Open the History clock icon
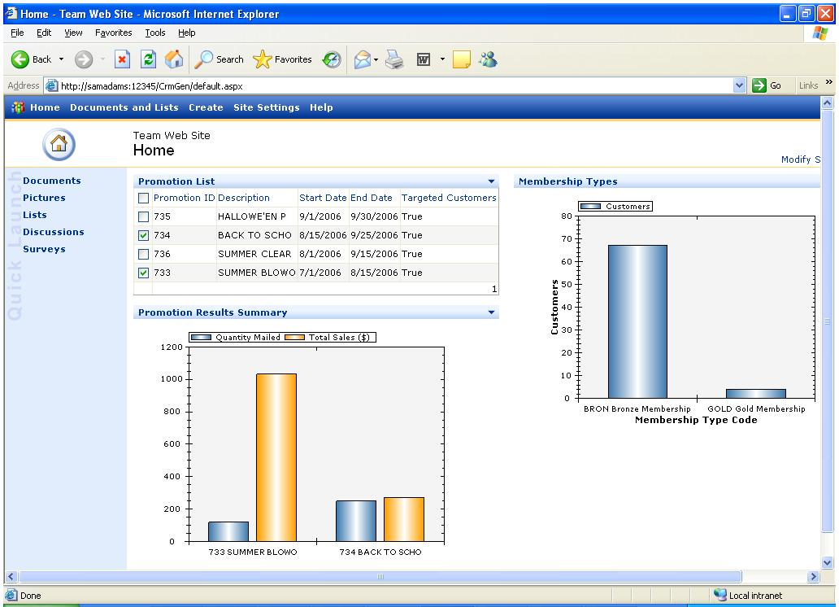Screen dimensions: 839x607 (x=332, y=59)
